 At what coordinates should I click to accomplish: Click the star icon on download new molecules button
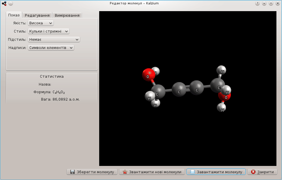click(125, 172)
